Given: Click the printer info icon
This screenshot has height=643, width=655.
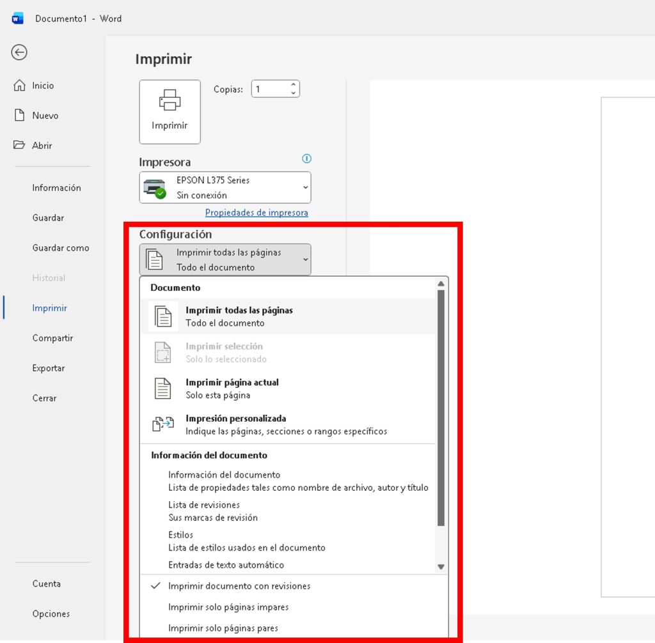Looking at the screenshot, I should pos(306,159).
